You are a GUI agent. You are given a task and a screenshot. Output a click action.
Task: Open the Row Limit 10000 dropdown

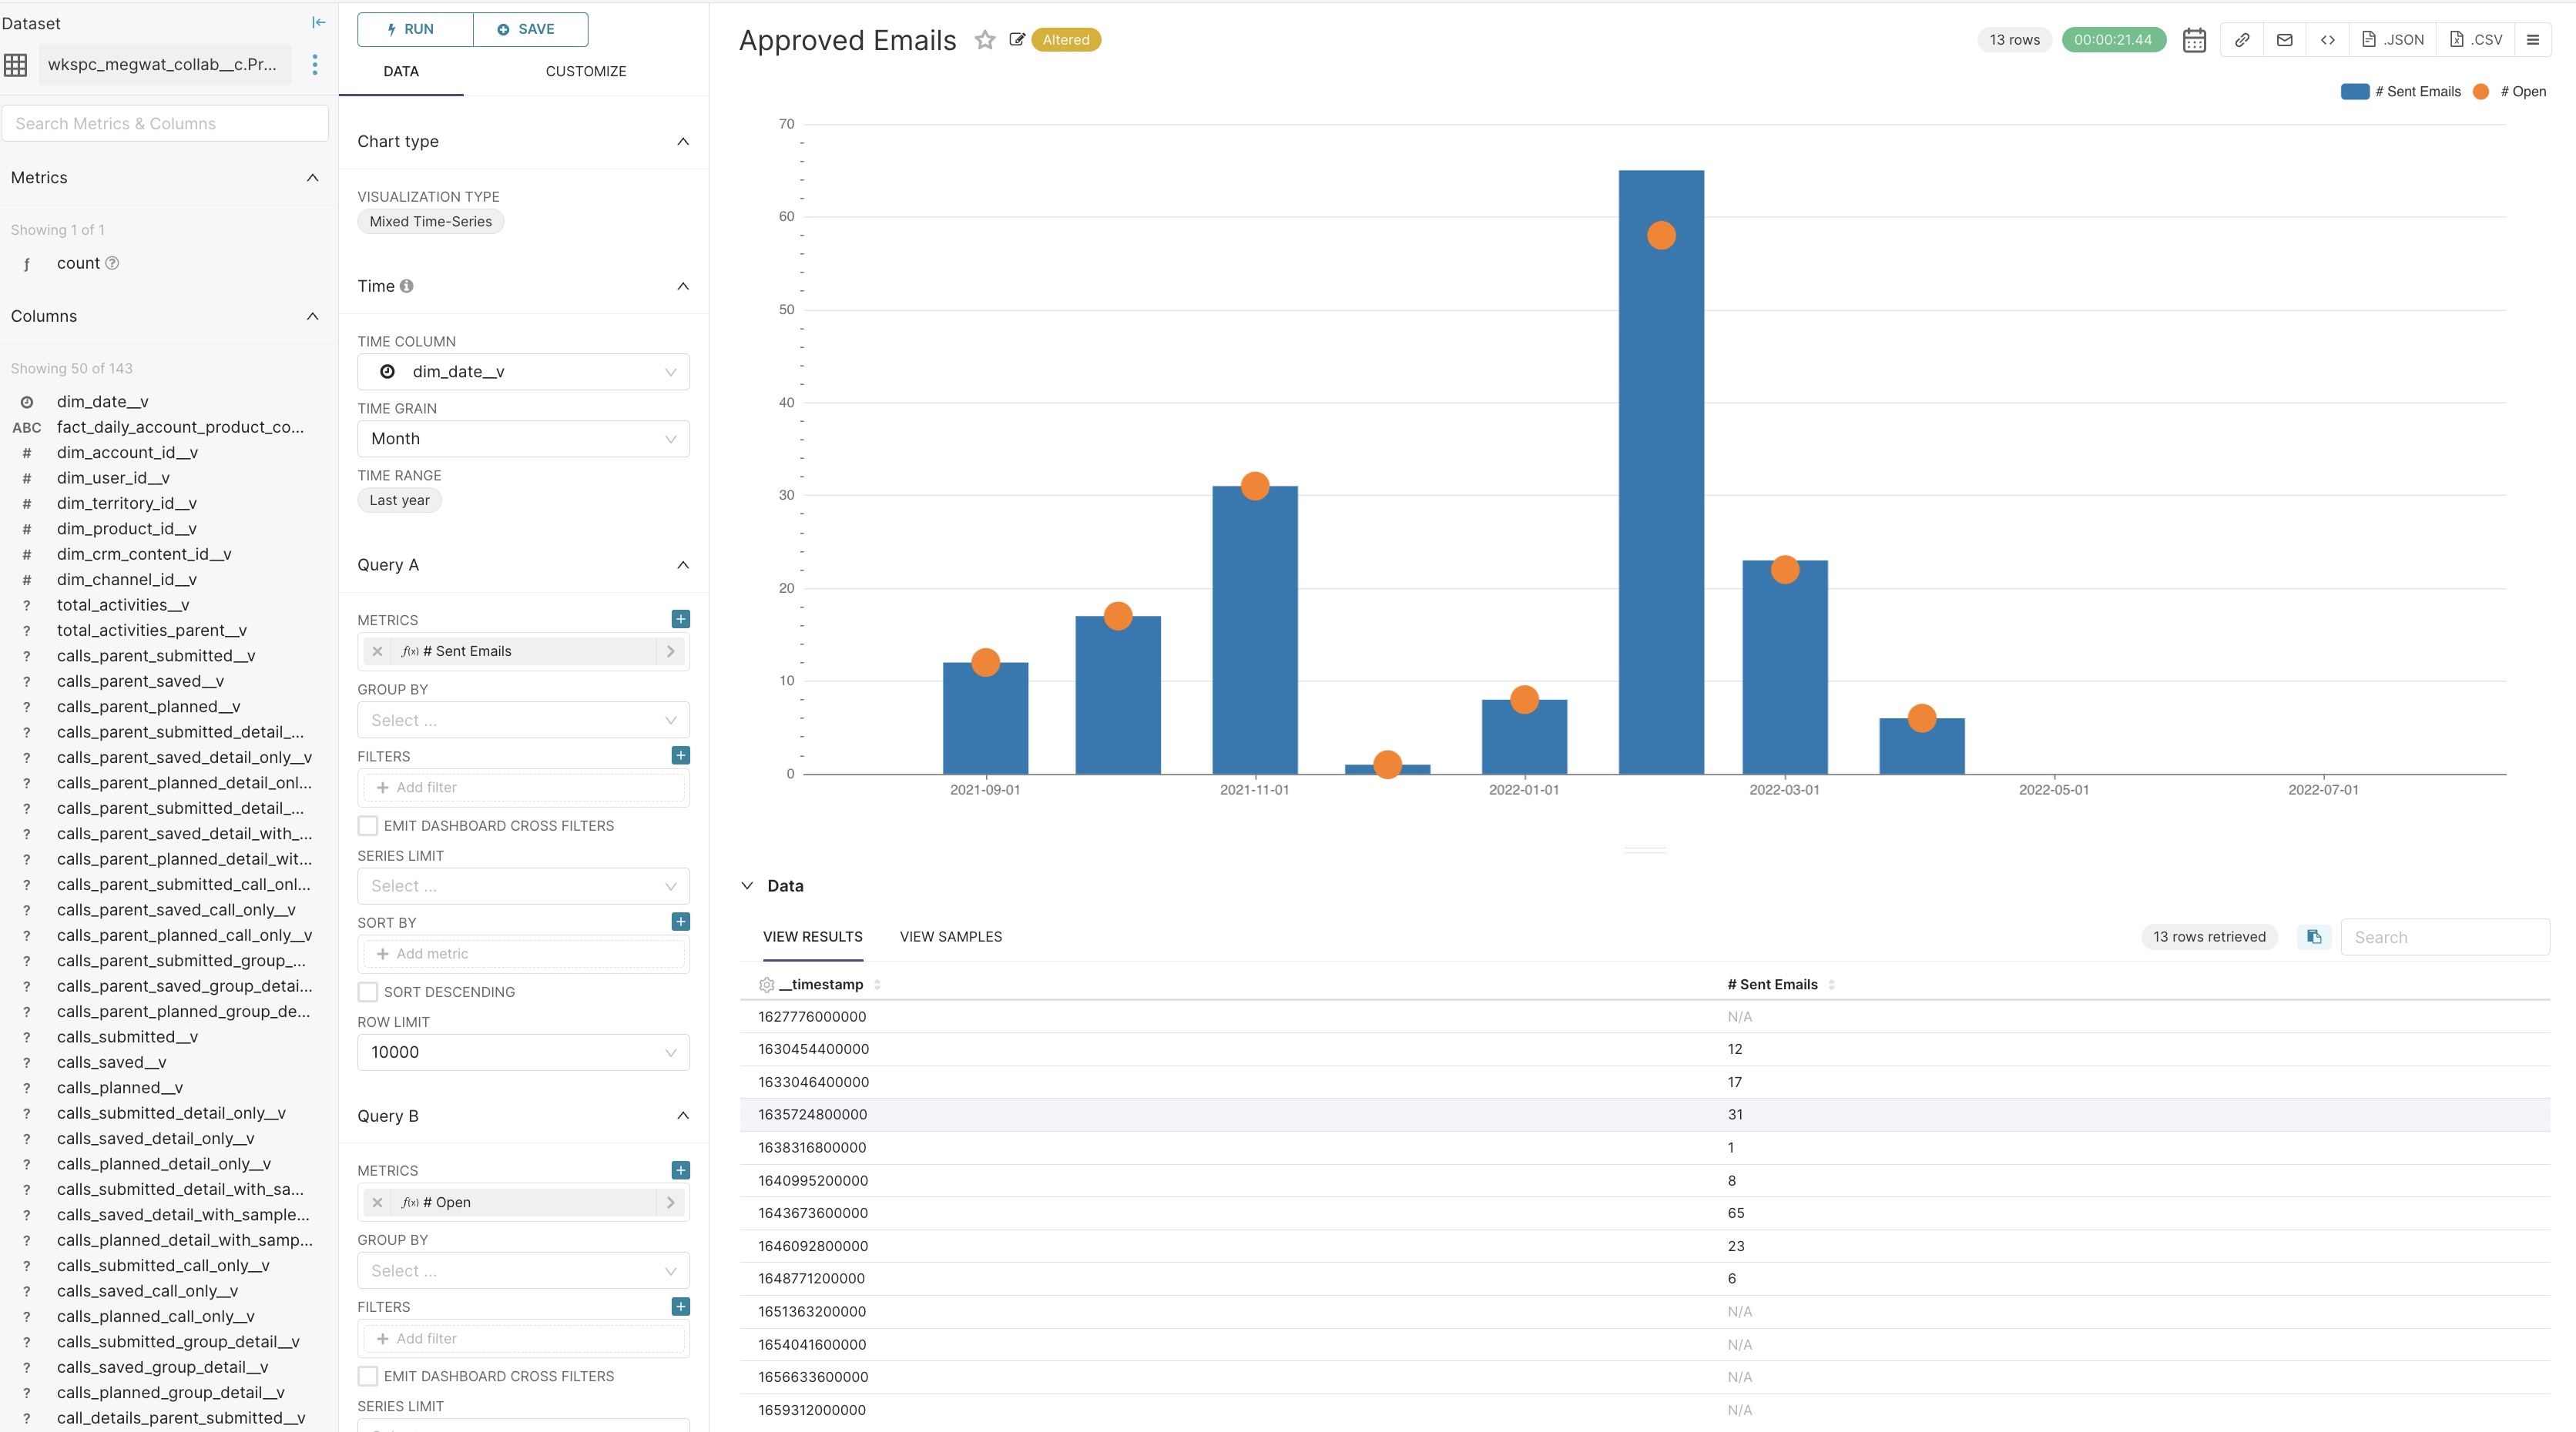(x=523, y=1052)
